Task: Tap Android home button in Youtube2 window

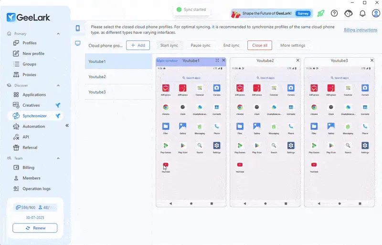Action: (x=265, y=204)
